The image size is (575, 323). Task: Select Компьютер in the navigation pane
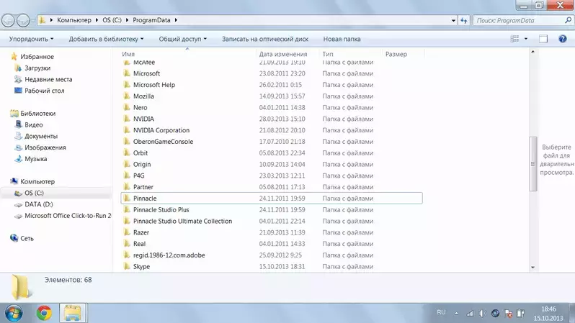(37, 181)
